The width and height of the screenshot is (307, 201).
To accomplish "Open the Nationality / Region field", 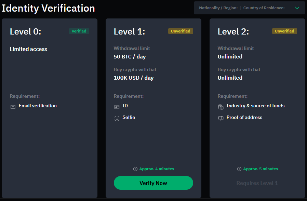I will [x=218, y=8].
